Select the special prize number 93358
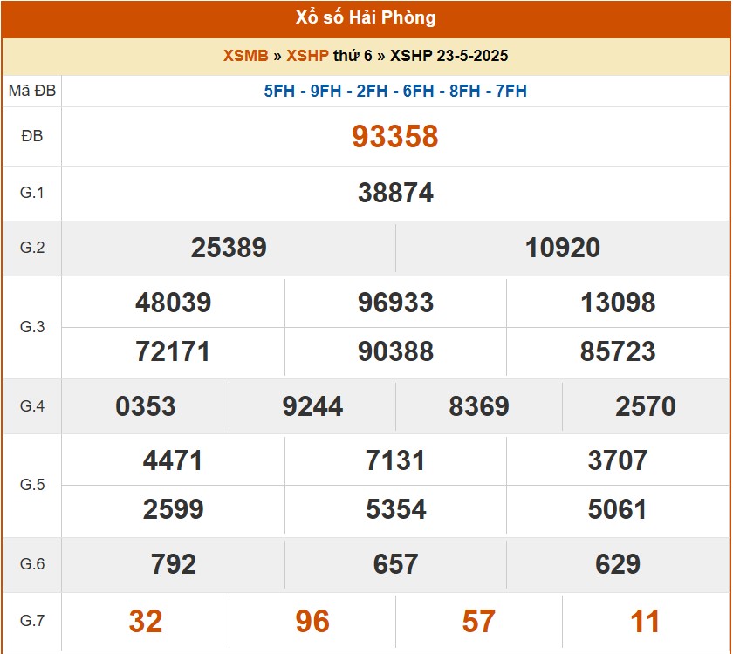Viewport: 733px width, 654px height. tap(395, 137)
